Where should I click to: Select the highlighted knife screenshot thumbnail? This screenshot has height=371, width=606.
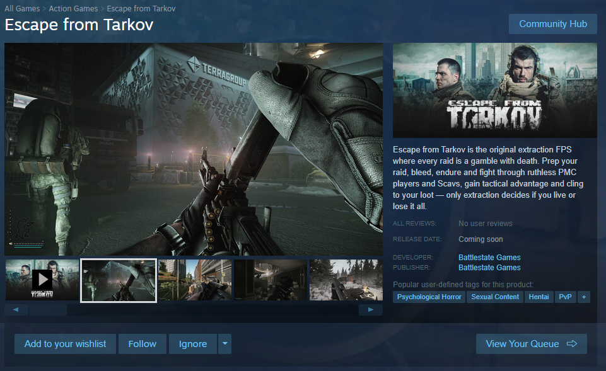coord(119,280)
